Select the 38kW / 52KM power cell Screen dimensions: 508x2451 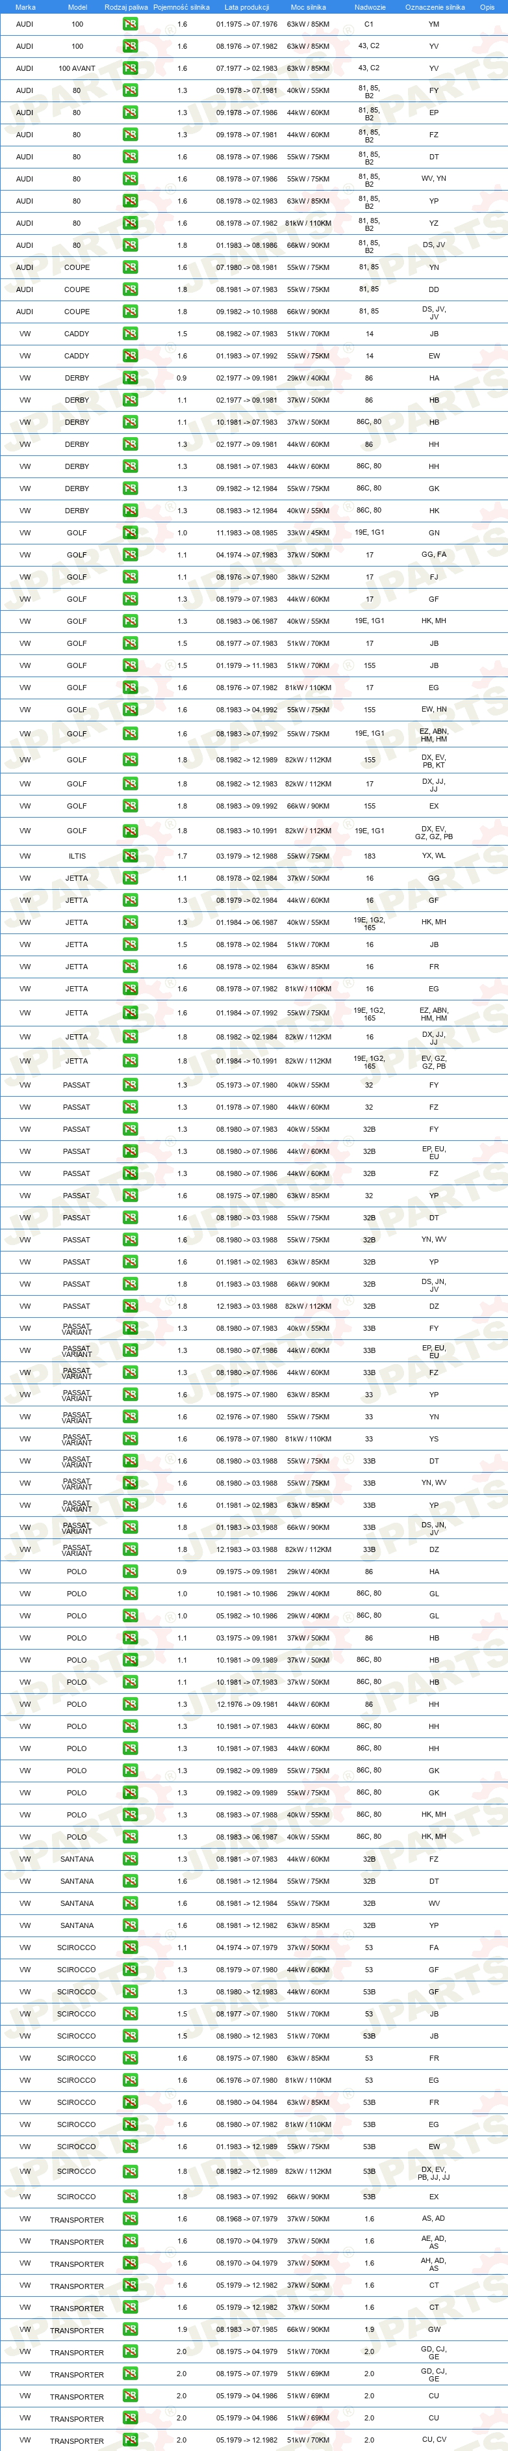point(309,576)
